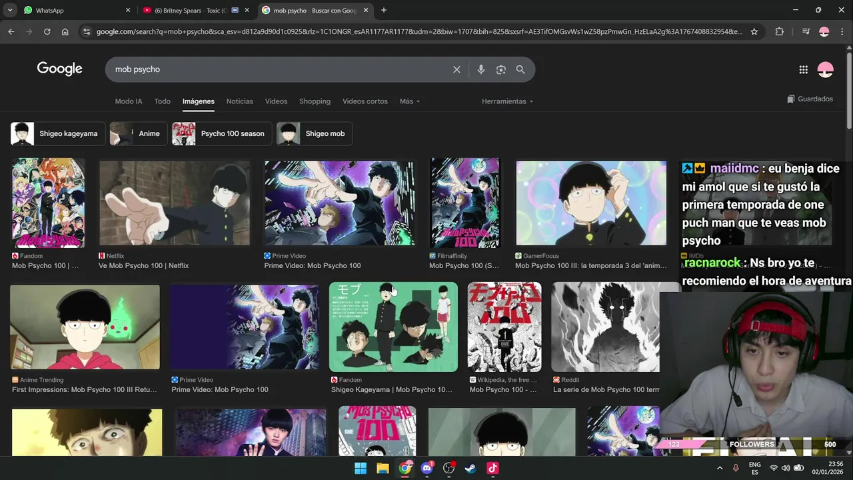Show hidden tray icons chevron
Screen dimensions: 853x480
pyautogui.click(x=720, y=468)
